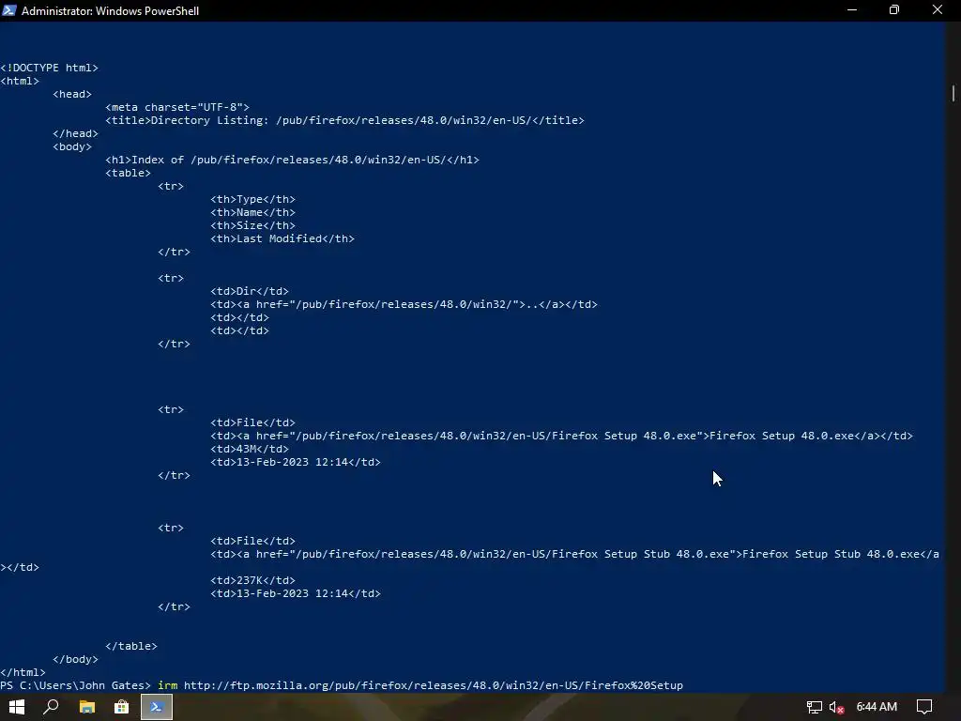Click the 'PS C:\Users\John Gates>' prompt

75,685
